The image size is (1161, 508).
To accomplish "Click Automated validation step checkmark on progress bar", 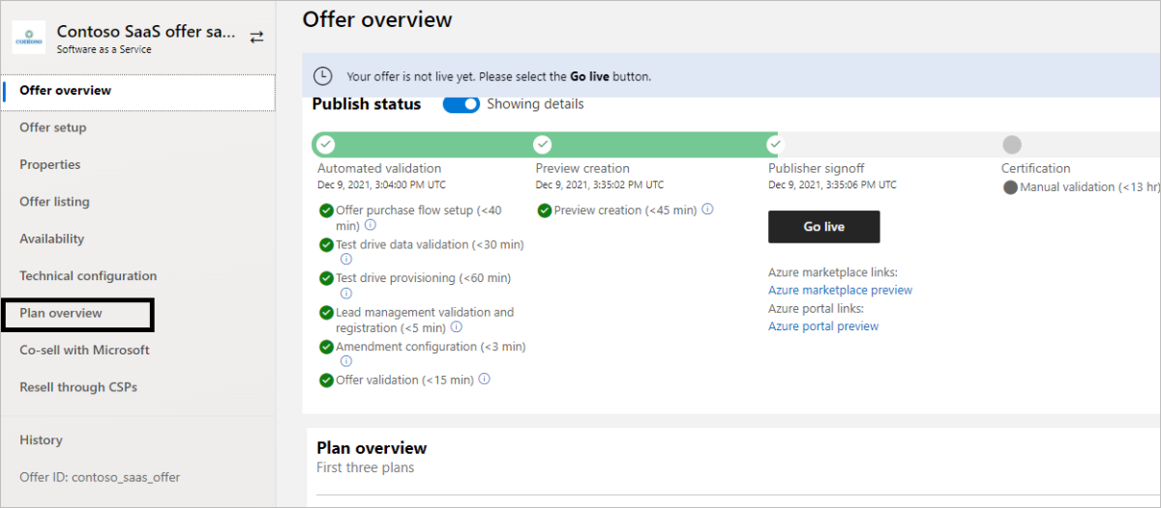I will pos(326,145).
